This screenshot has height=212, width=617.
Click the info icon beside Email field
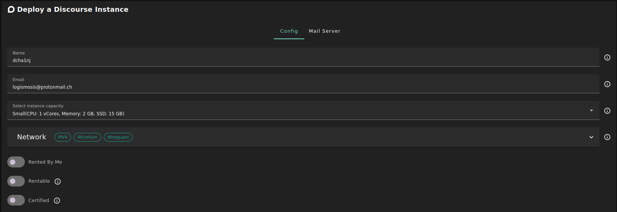607,84
